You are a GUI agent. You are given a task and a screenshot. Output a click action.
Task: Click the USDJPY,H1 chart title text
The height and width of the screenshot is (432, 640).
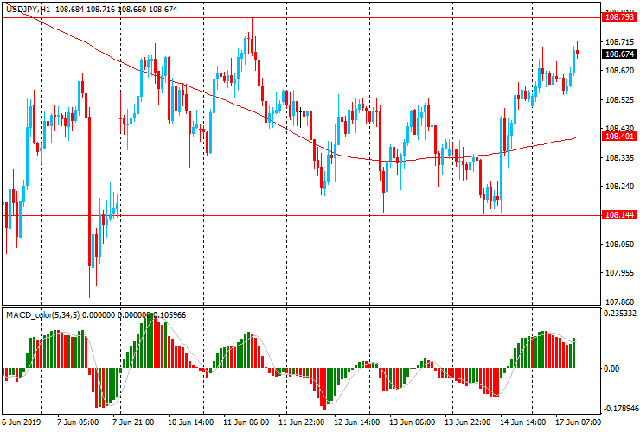[x=29, y=9]
